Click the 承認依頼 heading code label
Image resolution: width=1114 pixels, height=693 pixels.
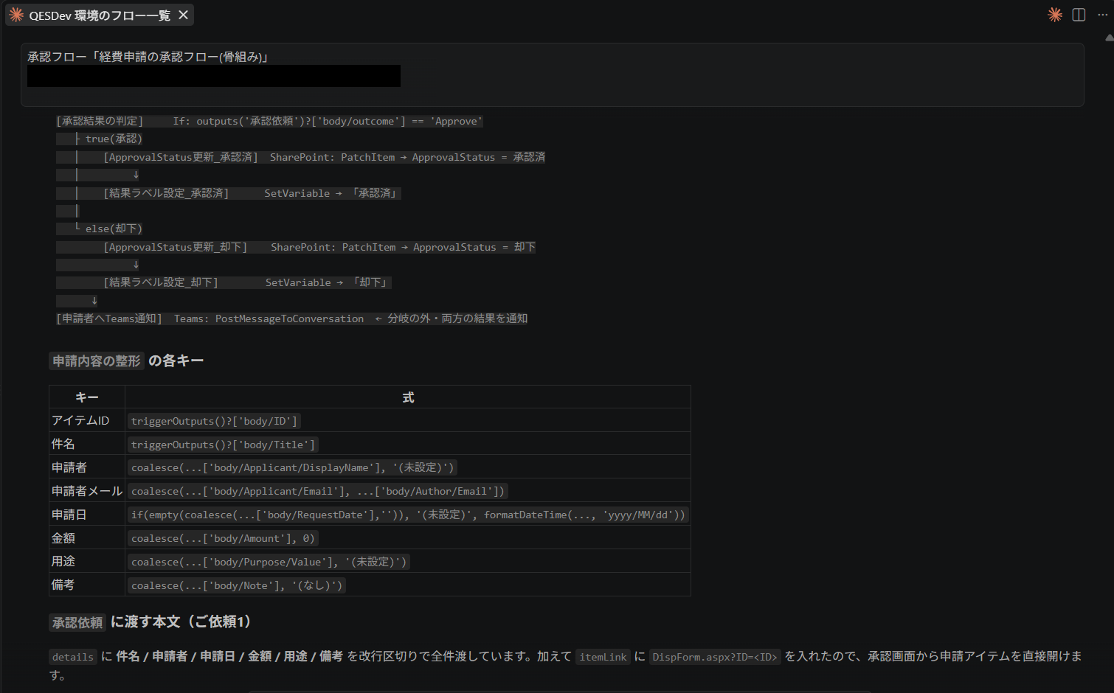click(x=77, y=622)
